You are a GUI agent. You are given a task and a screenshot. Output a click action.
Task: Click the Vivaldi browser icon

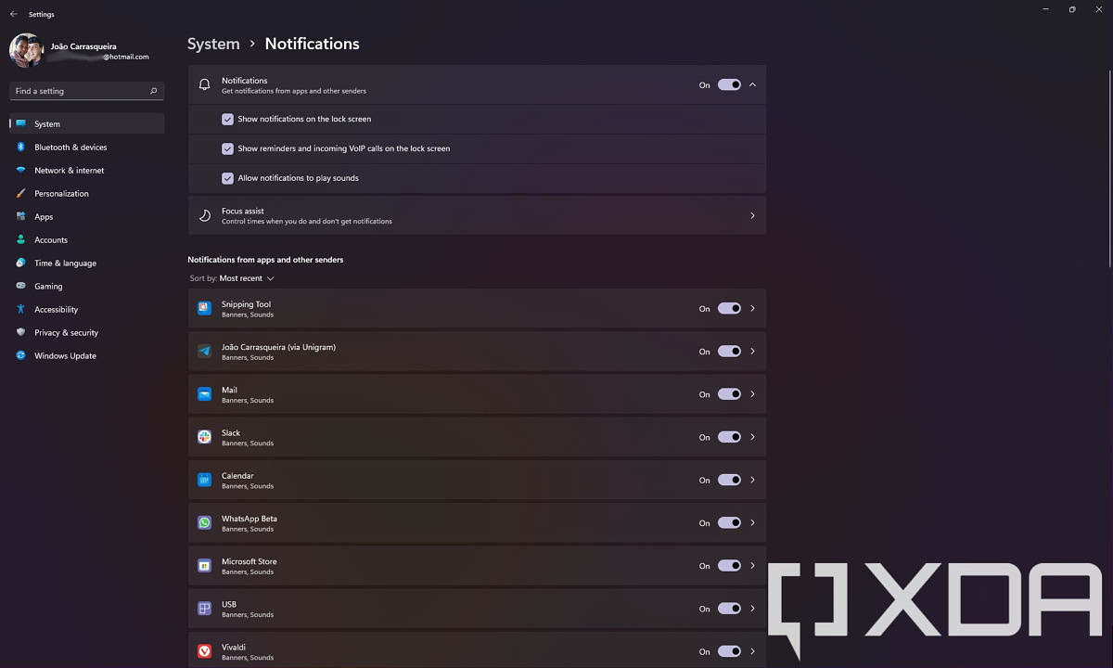pyautogui.click(x=204, y=651)
